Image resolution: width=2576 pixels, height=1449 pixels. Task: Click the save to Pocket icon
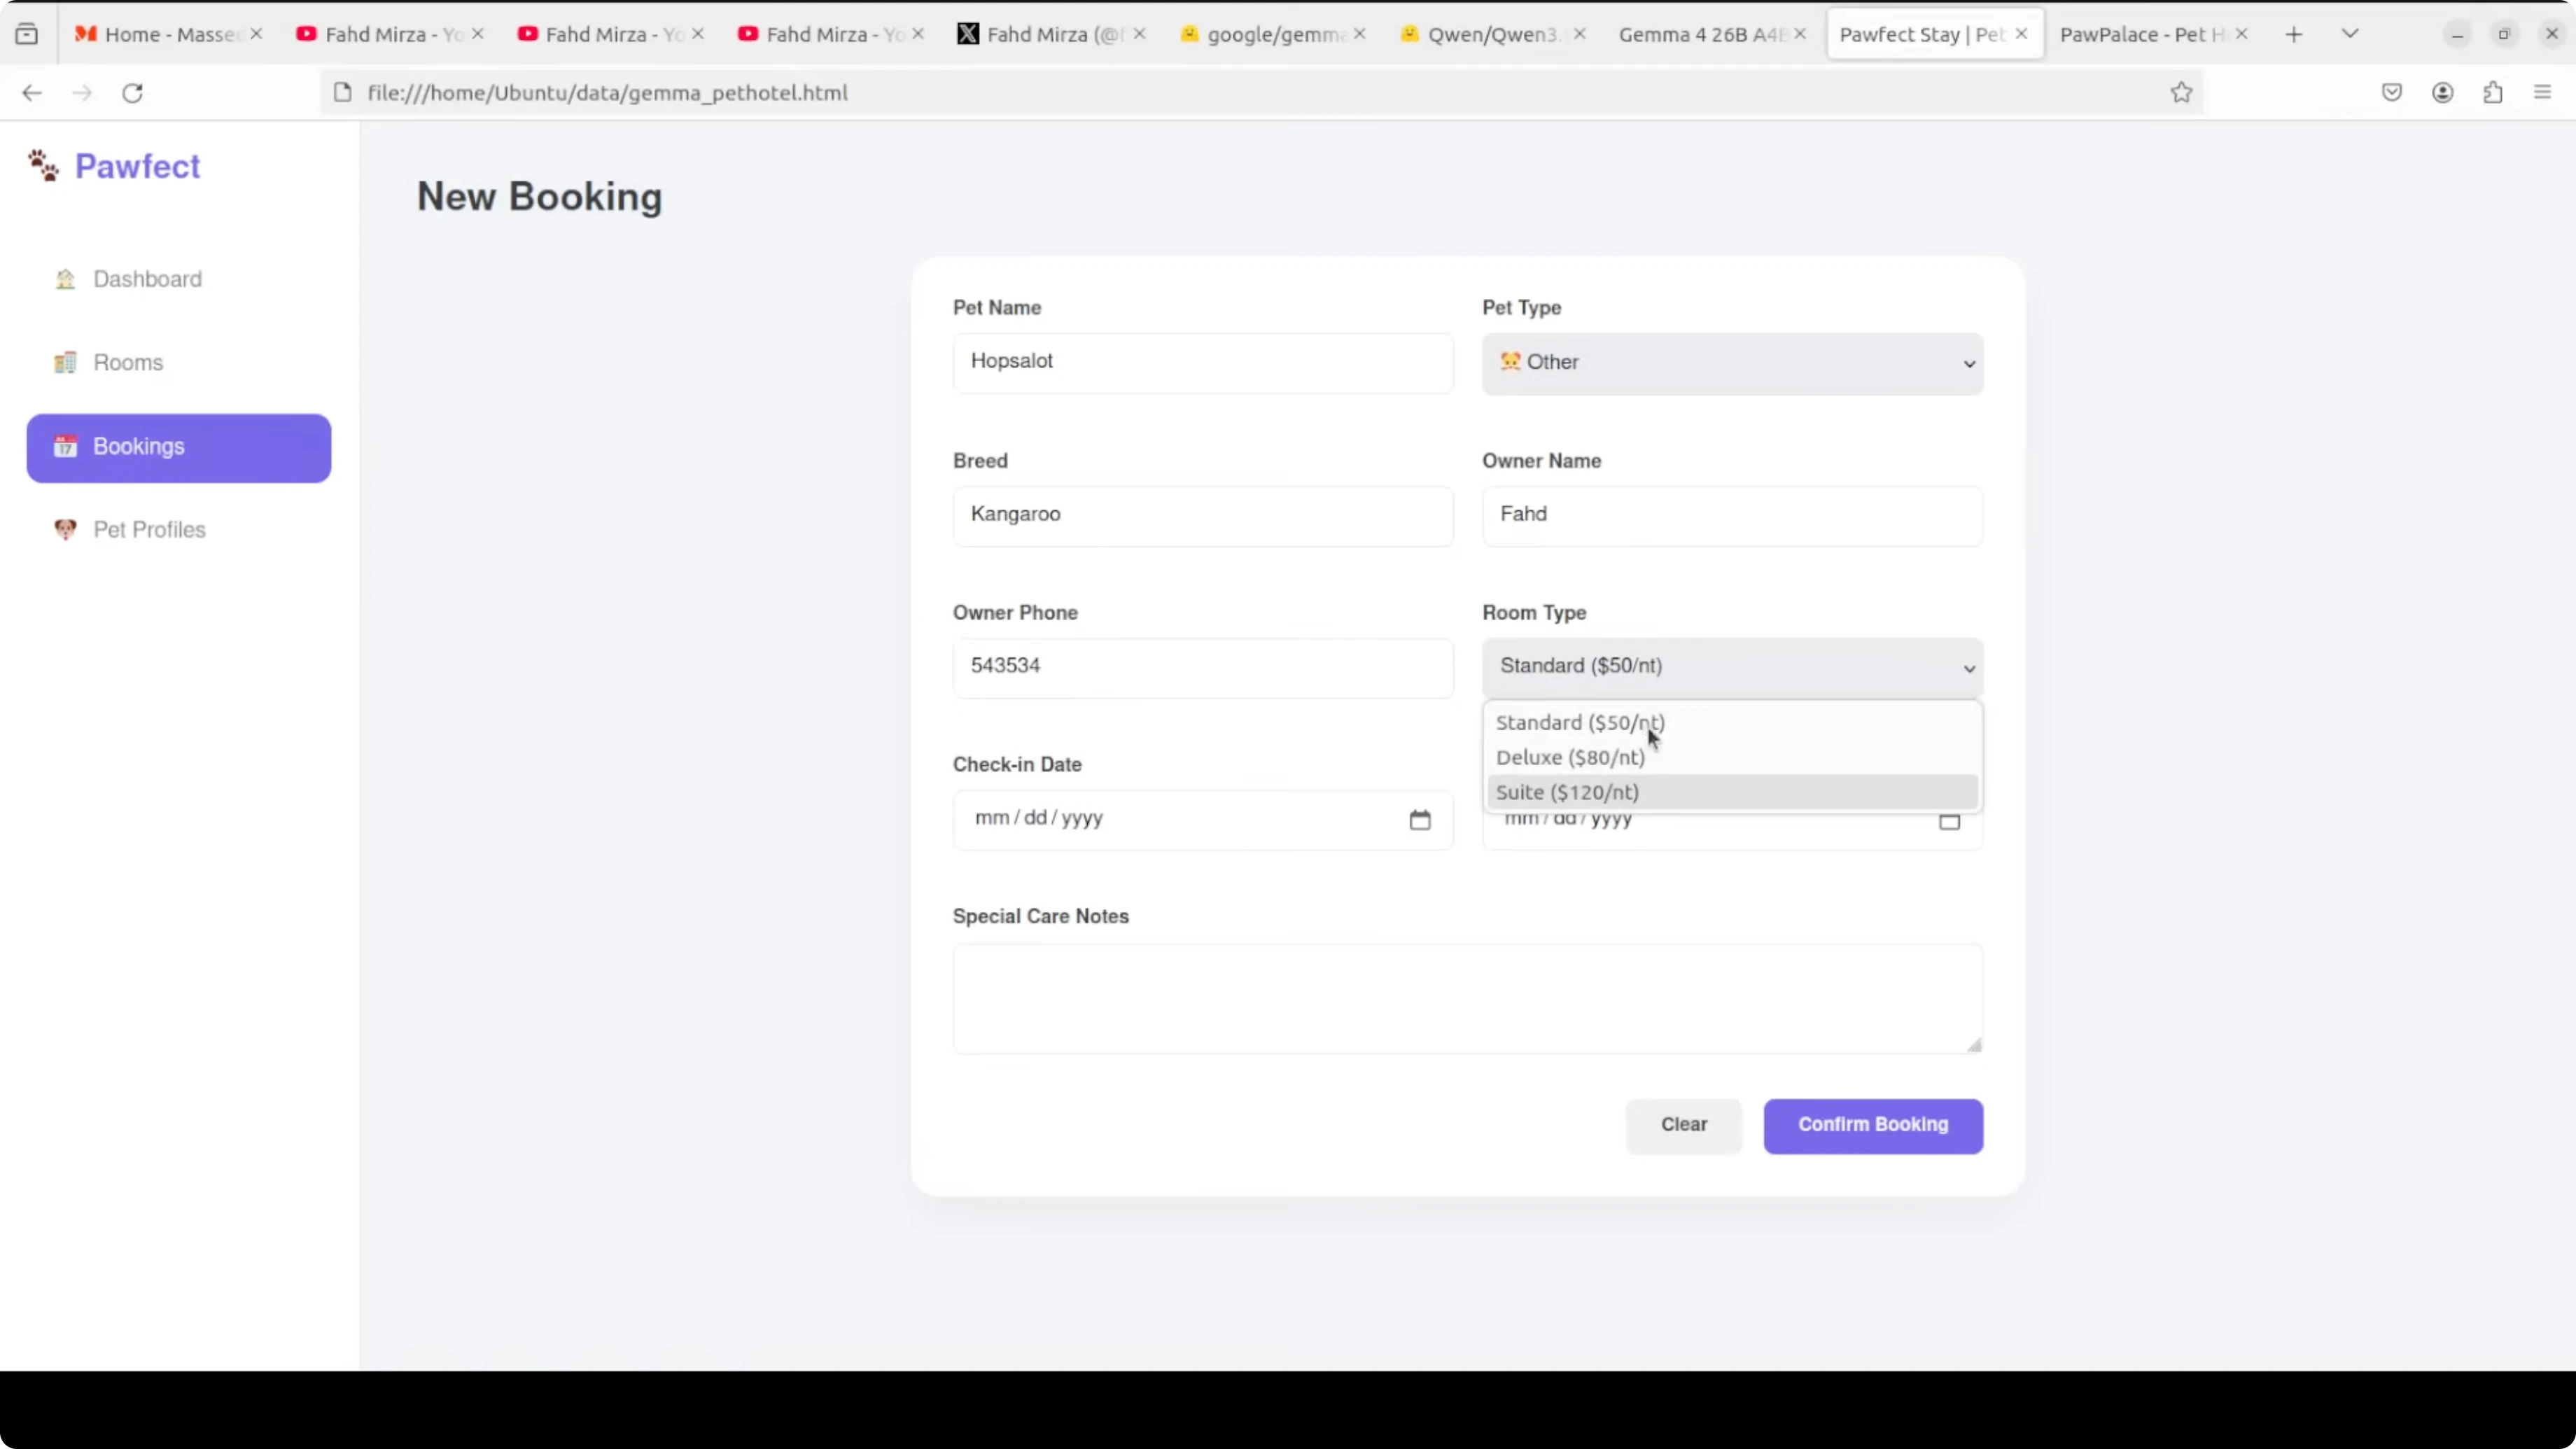click(2391, 93)
